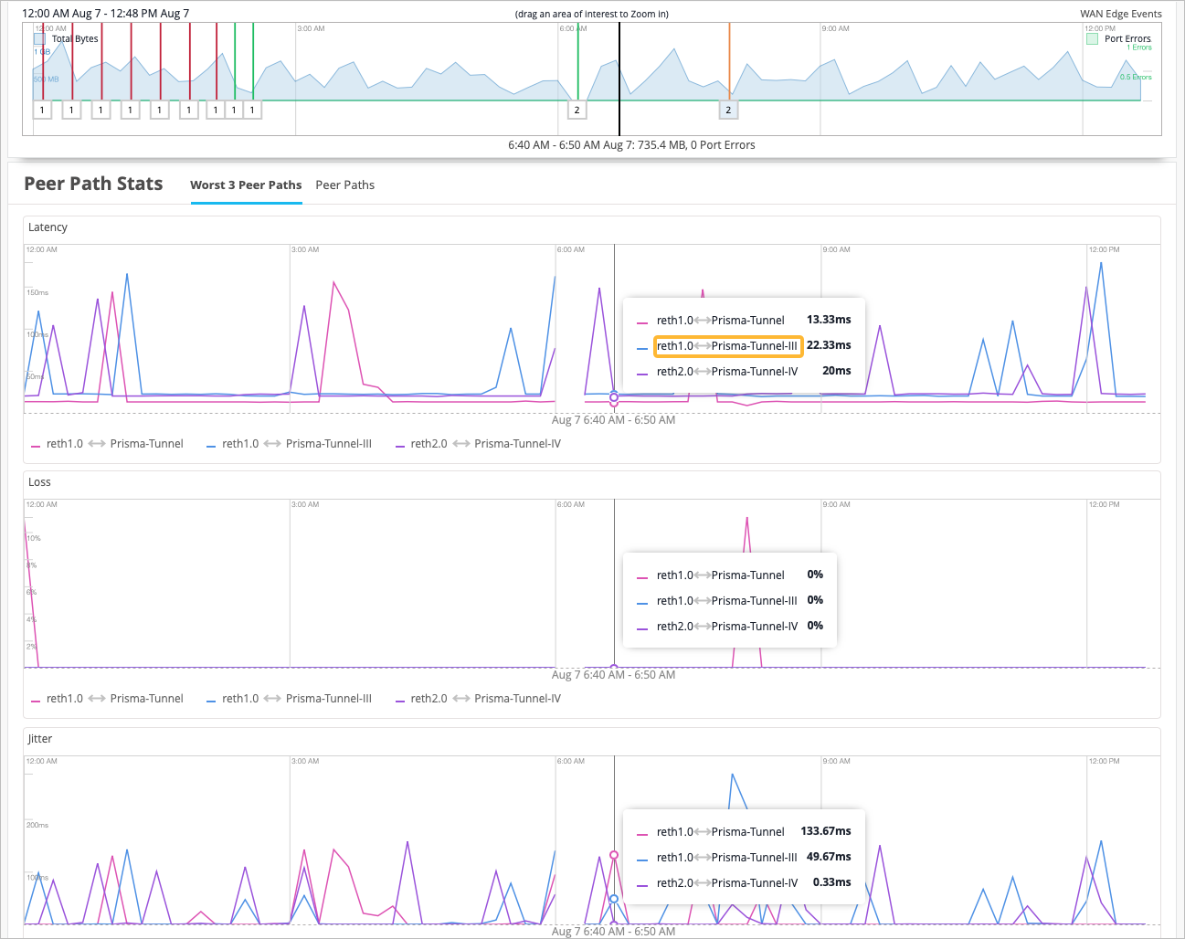Click highlighted Prisma-Tunnel-III entry in Latency tooltip
Screen dimensions: 1185x939
click(727, 346)
